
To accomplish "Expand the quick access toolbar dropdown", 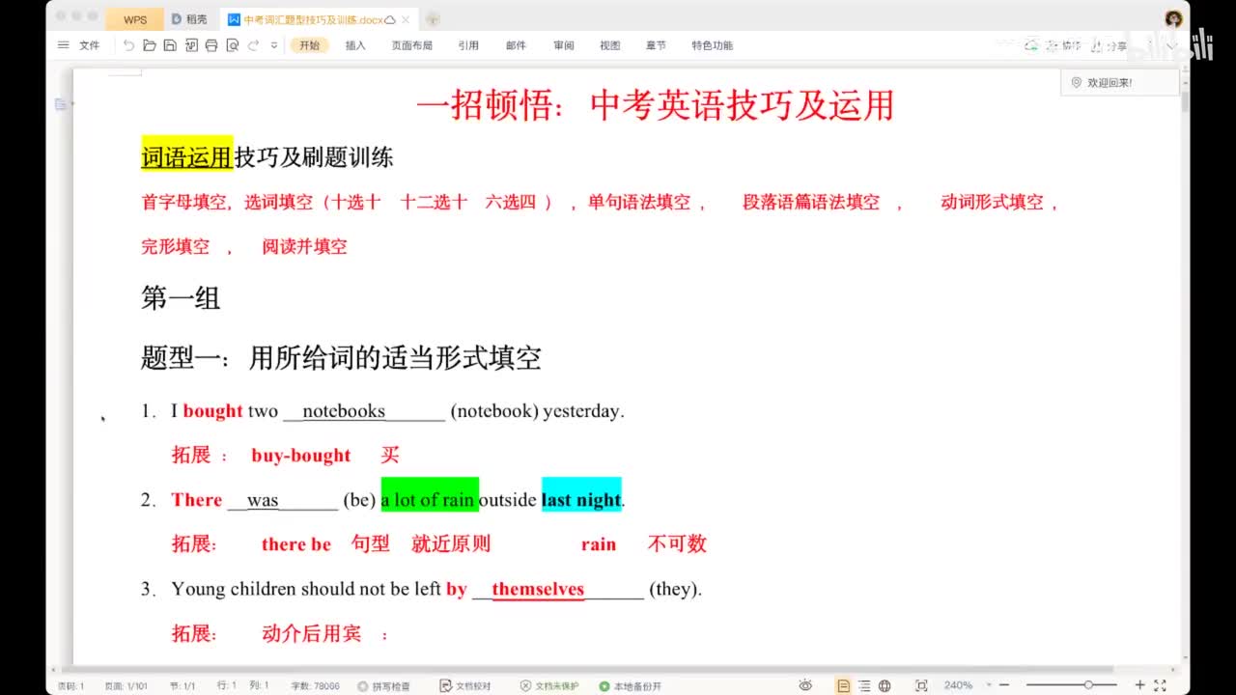I will [x=274, y=45].
